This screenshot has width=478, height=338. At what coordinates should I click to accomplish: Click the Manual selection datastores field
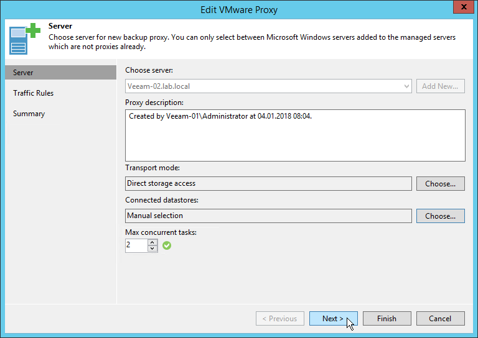click(x=268, y=216)
